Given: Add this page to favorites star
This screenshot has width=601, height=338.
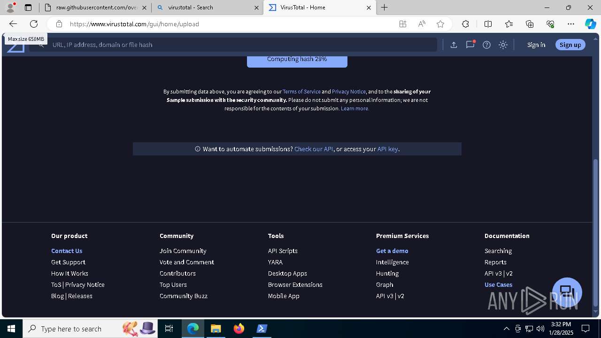Looking at the screenshot, I should tap(440, 24).
